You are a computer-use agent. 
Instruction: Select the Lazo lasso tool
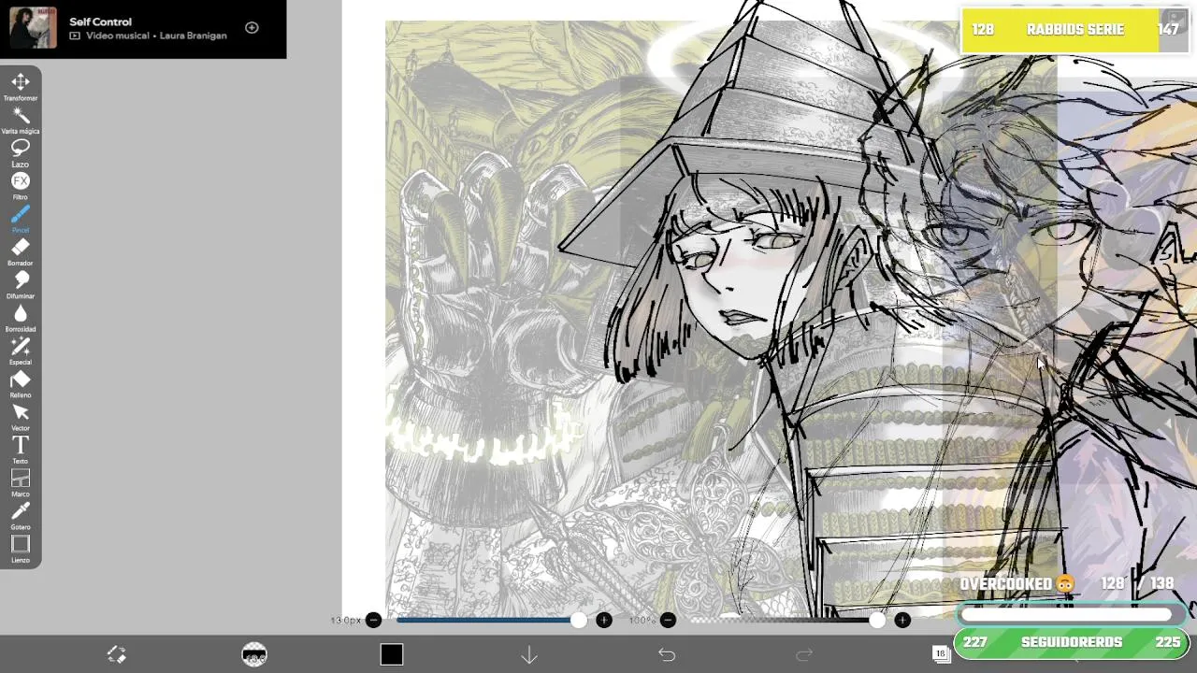pos(21,152)
